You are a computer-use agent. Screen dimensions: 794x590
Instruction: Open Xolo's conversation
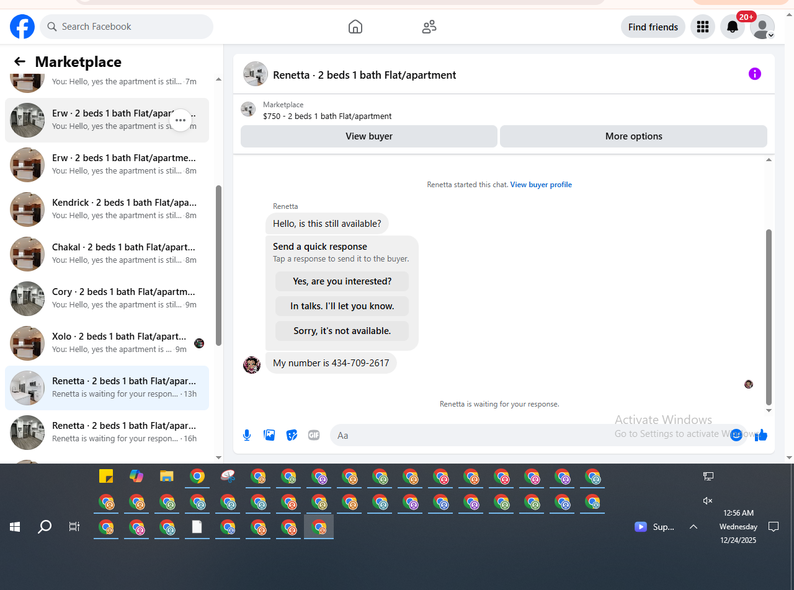point(107,343)
